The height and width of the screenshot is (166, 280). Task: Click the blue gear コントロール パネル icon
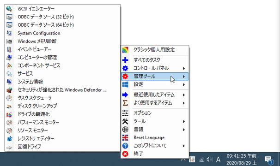(125, 68)
